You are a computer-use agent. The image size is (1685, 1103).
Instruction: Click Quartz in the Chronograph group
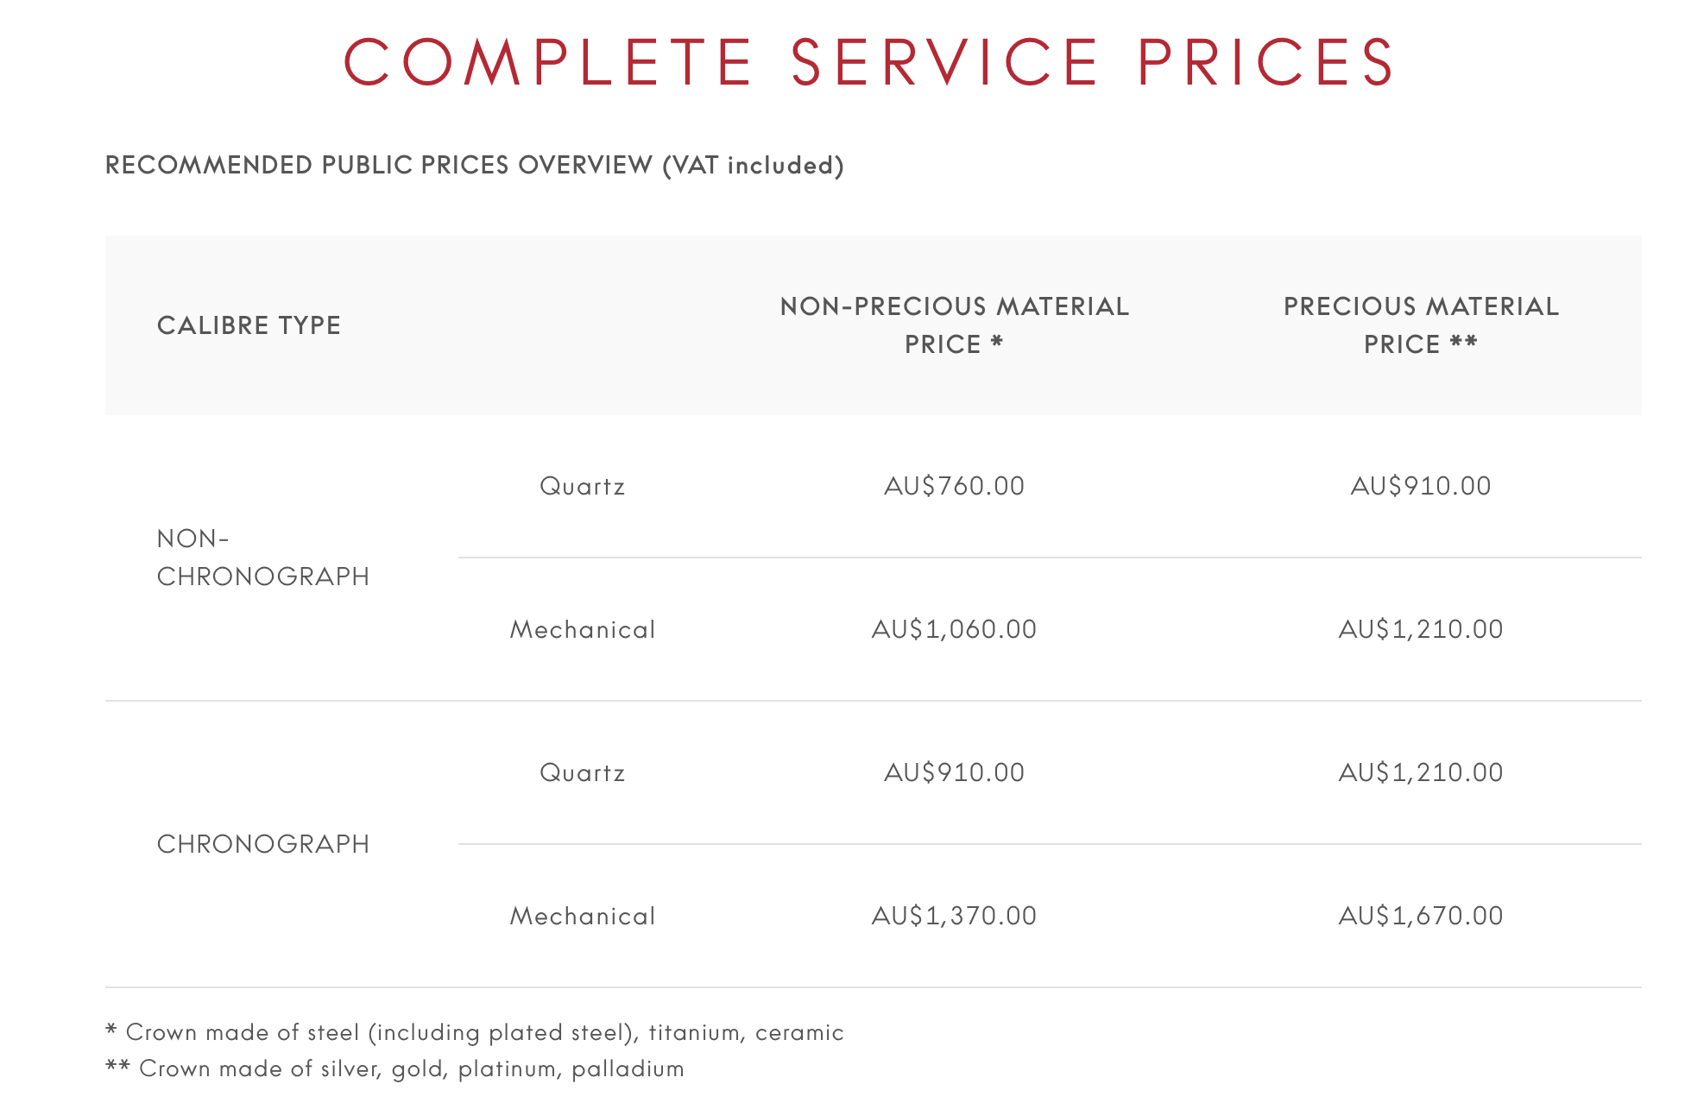(x=583, y=773)
